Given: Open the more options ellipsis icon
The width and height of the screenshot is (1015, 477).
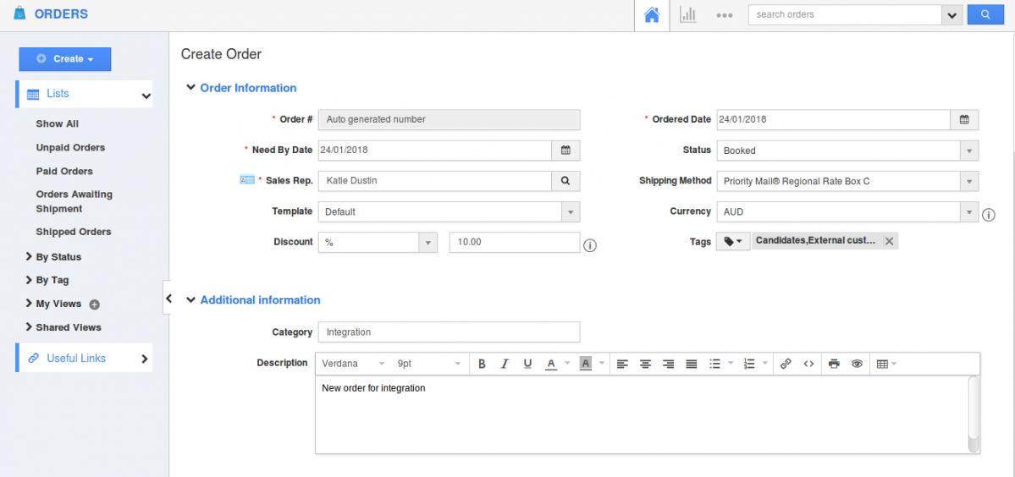Looking at the screenshot, I should (725, 15).
